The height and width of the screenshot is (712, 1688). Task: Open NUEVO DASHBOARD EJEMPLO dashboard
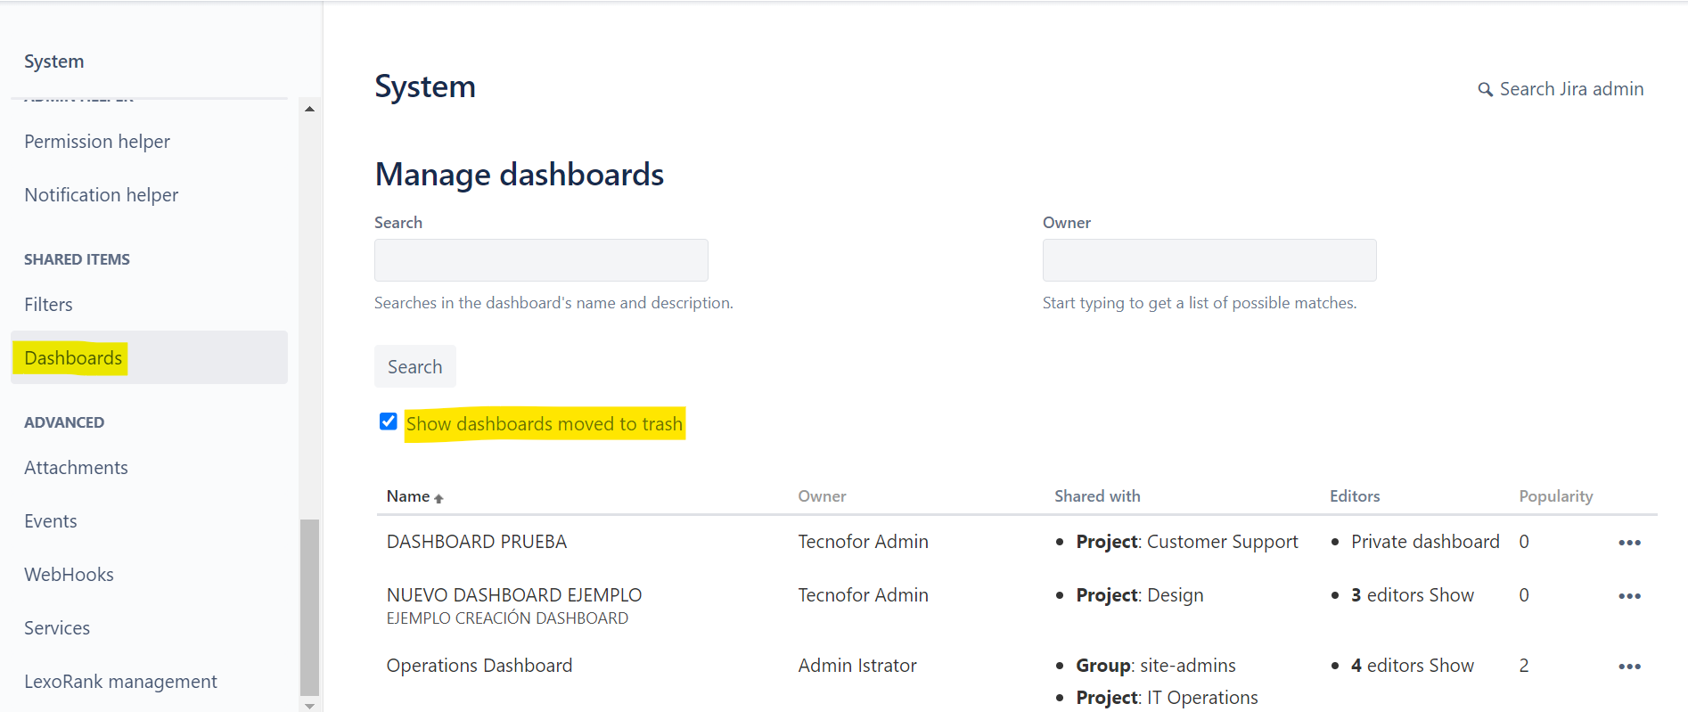point(513,595)
